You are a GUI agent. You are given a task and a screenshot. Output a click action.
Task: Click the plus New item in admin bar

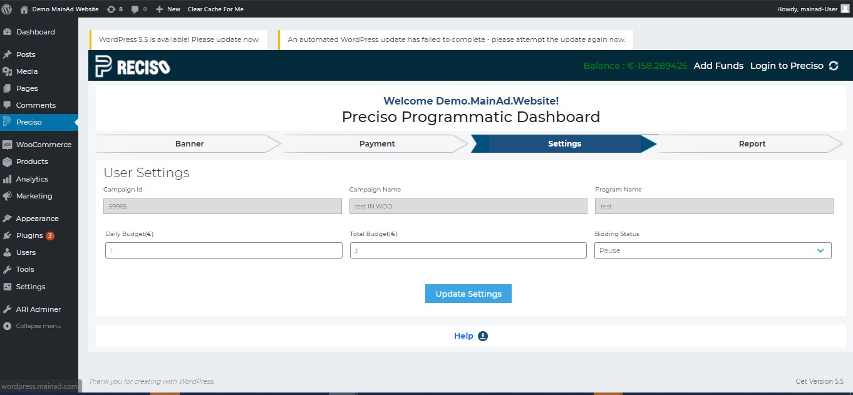coord(168,9)
